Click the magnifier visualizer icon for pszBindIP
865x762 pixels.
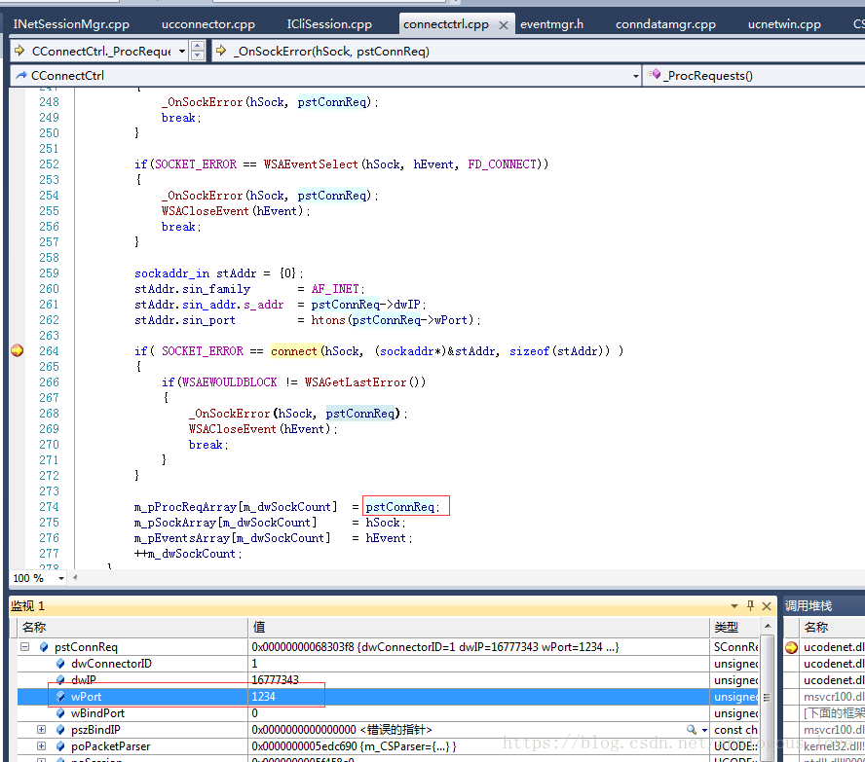pyautogui.click(x=692, y=730)
